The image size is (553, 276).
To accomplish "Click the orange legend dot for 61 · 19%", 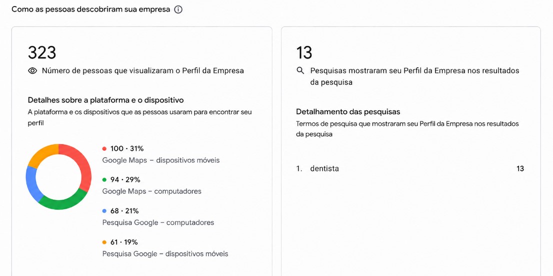I will [x=104, y=242].
